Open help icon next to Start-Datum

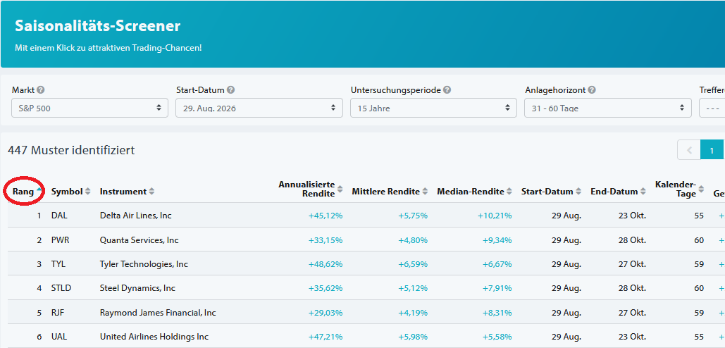click(x=230, y=90)
